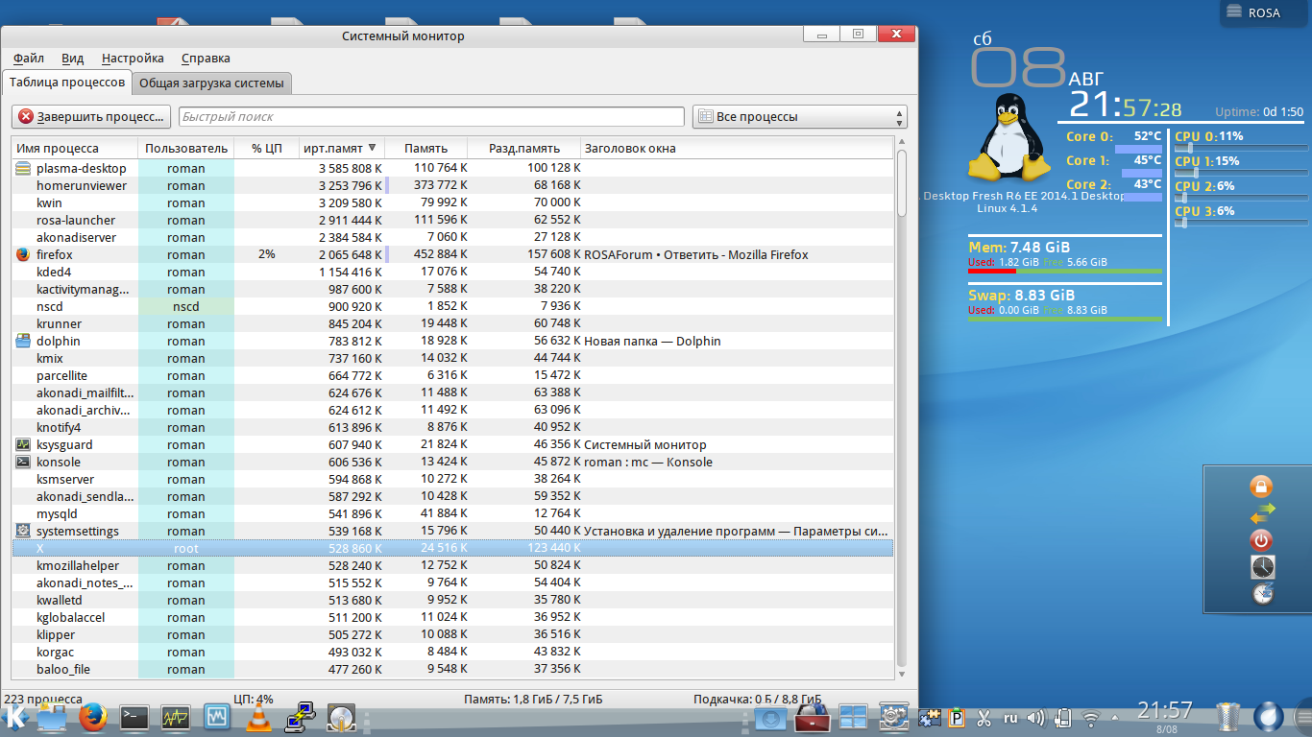This screenshot has width=1312, height=737.
Task: Click the orange lock icon in the desktop widget
Action: (1262, 487)
